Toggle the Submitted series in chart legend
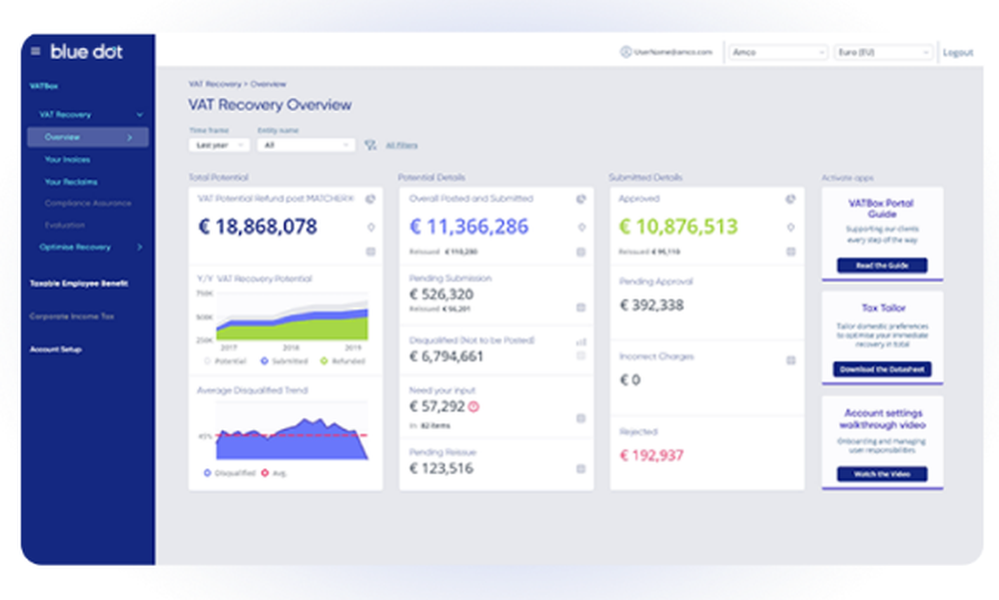 [x=284, y=361]
